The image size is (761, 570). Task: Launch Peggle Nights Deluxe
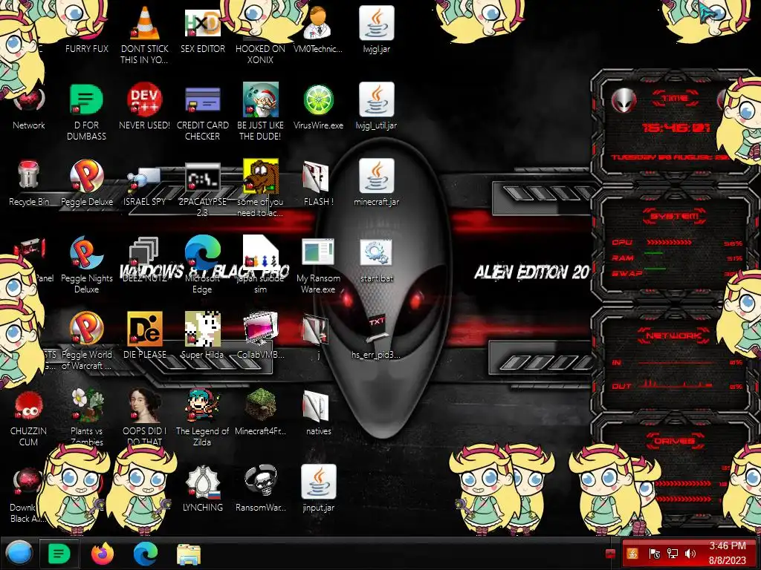pyautogui.click(x=86, y=252)
